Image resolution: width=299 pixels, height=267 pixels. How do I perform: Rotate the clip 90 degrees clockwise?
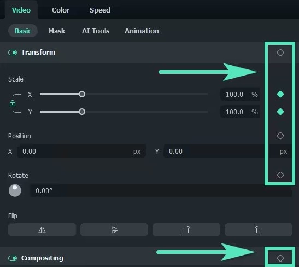[186, 230]
